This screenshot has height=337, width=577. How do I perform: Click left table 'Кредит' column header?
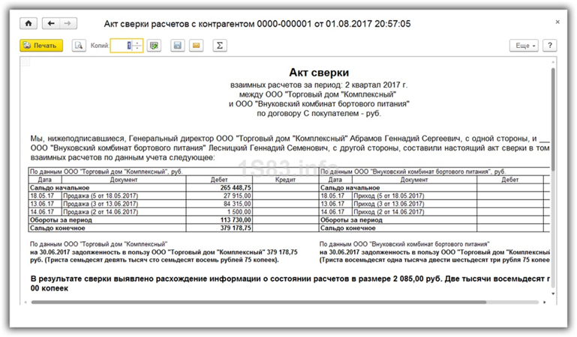(x=286, y=180)
